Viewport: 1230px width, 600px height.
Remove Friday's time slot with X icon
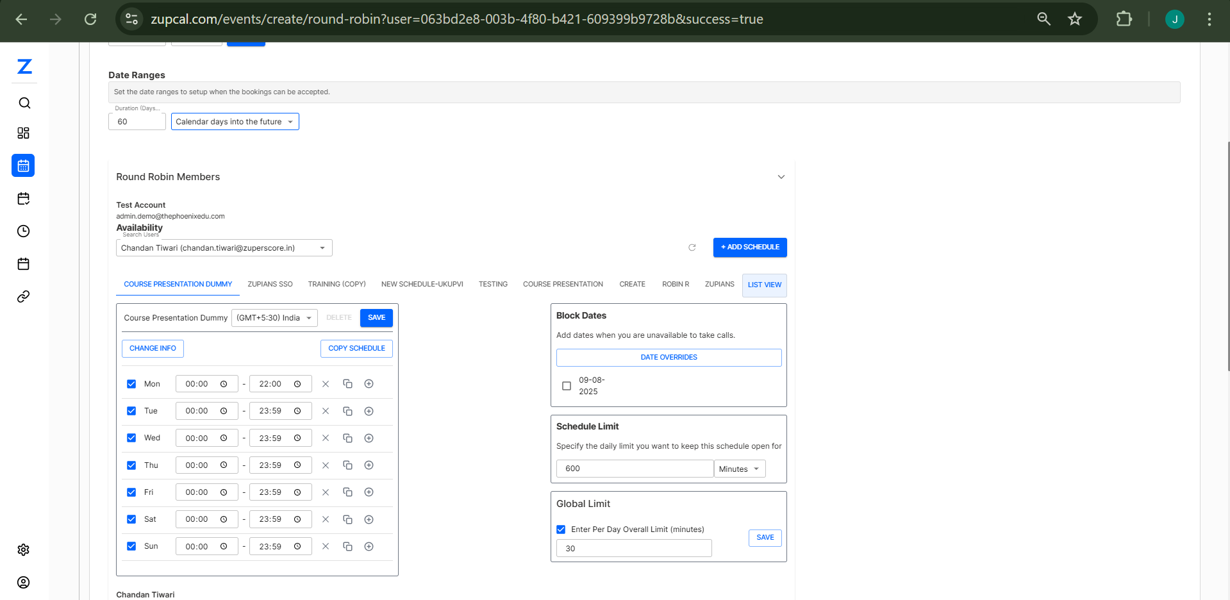326,492
